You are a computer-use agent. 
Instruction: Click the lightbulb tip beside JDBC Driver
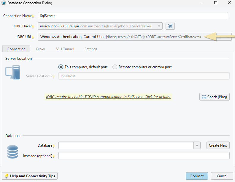33,26
